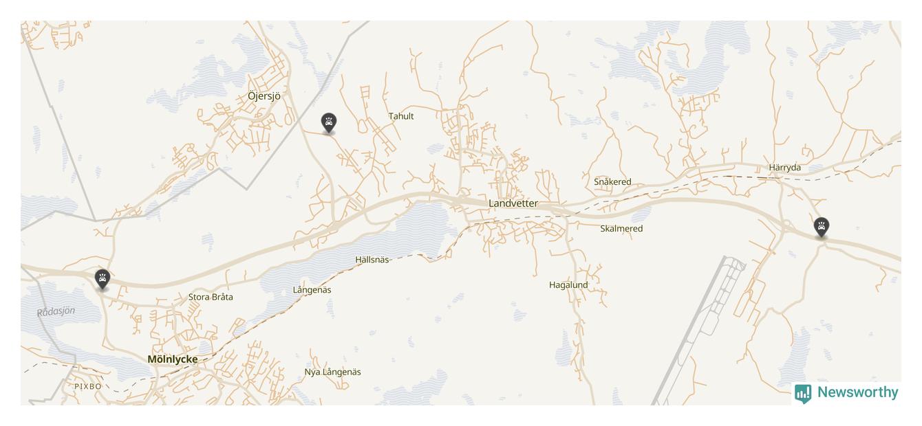The height and width of the screenshot is (426, 922).
Task: Click the Rådasjön lake label
Action: pos(56,312)
